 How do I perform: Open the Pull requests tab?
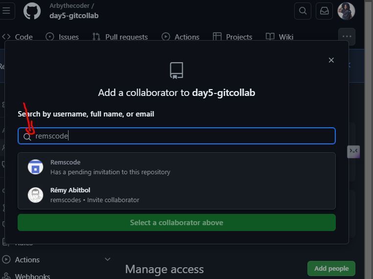[120, 37]
